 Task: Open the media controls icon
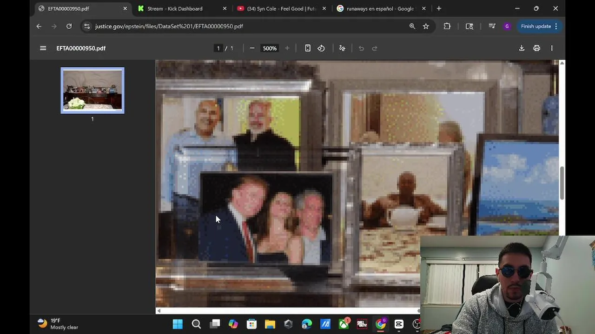492,26
